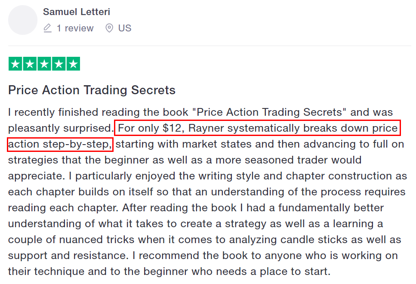Open Samuel Letteri's reviewer profile name
The image size is (416, 284).
pyautogui.click(x=77, y=12)
